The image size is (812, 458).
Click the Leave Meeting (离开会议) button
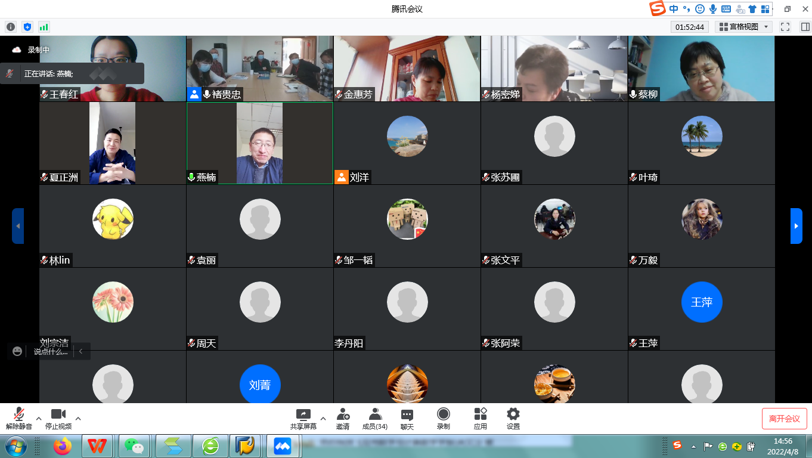coord(784,419)
